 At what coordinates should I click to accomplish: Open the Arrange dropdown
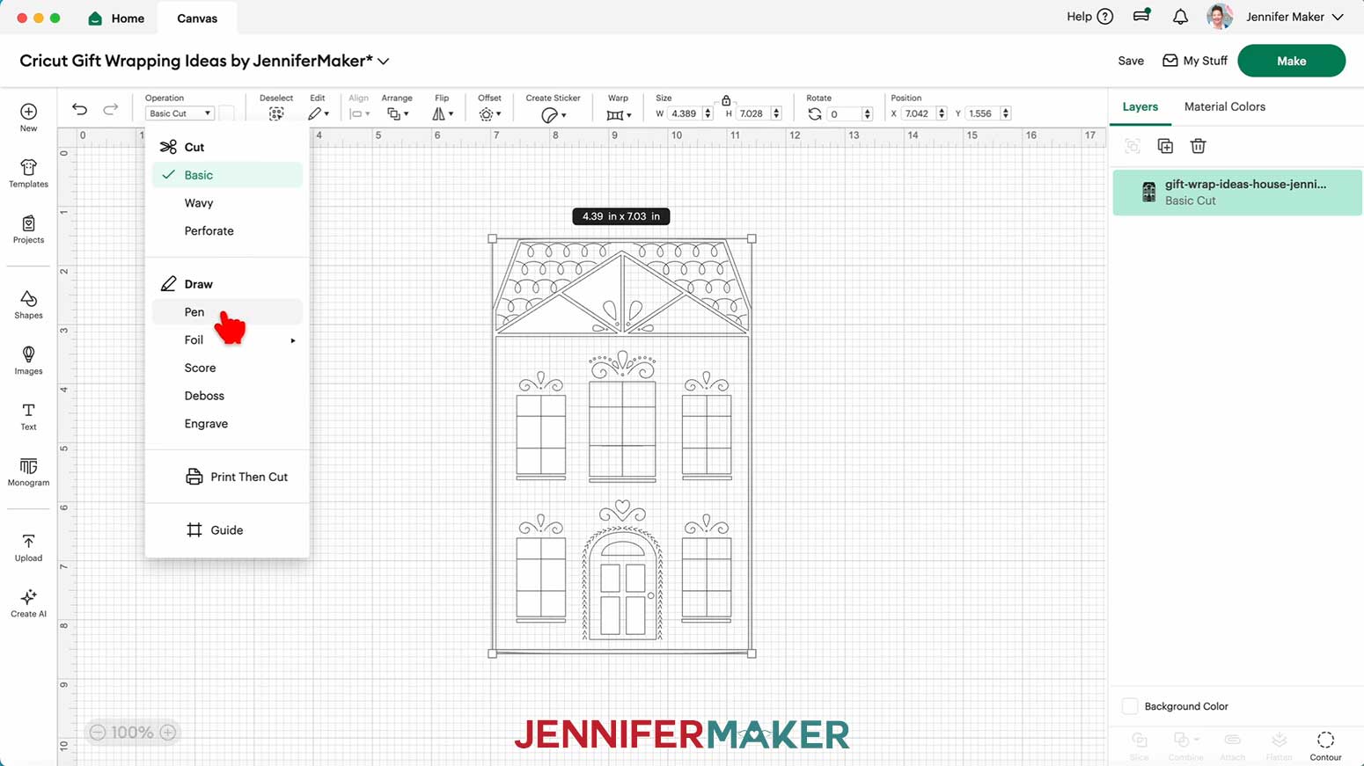click(398, 114)
